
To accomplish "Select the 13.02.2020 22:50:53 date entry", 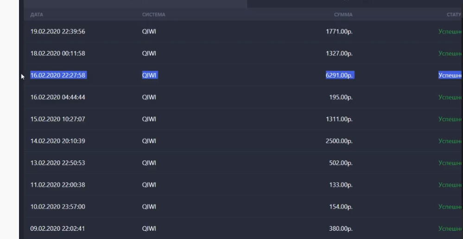I will point(57,163).
